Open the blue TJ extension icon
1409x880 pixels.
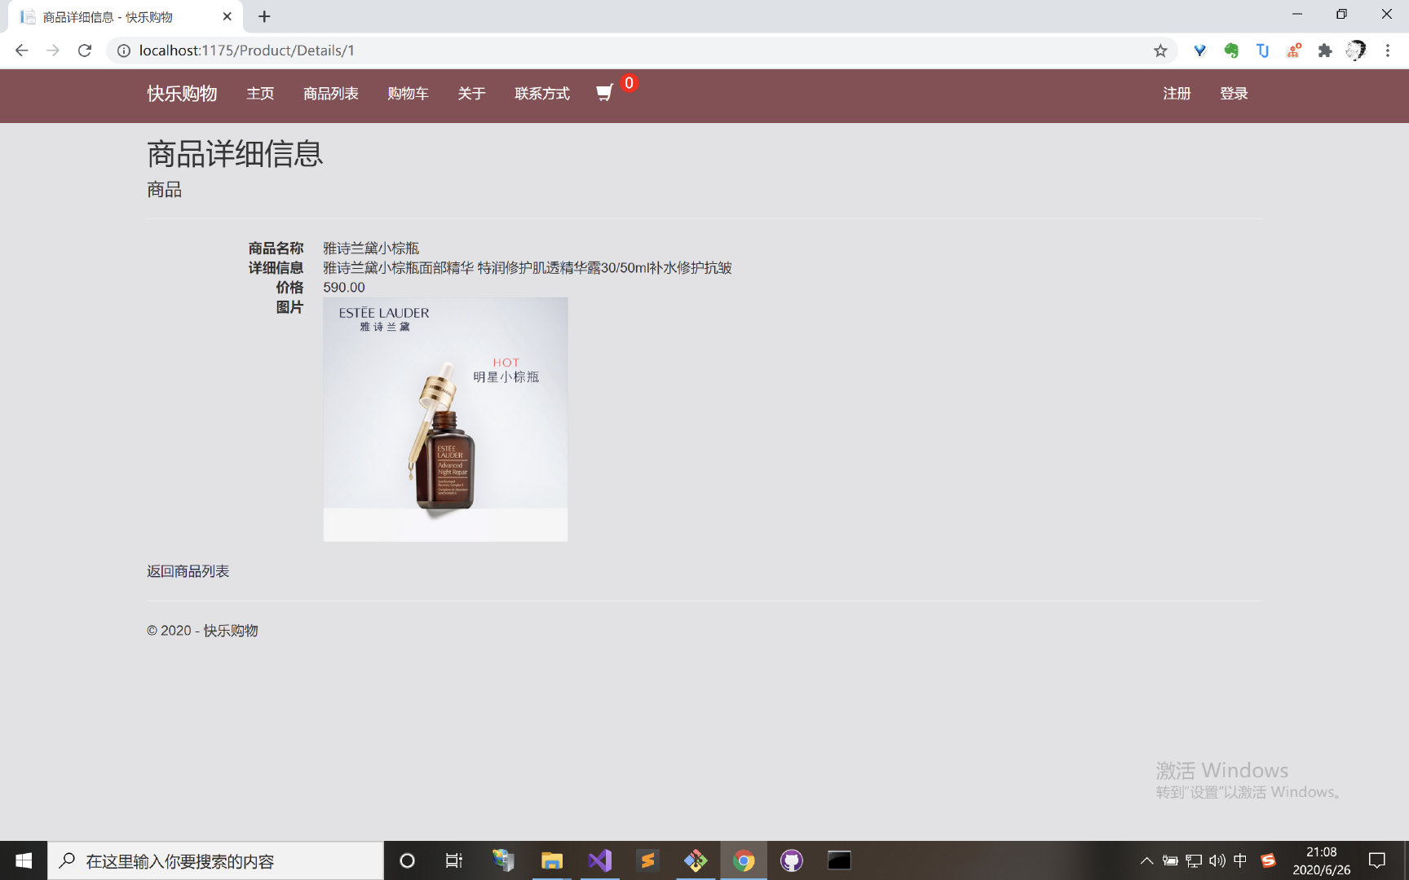pos(1262,51)
